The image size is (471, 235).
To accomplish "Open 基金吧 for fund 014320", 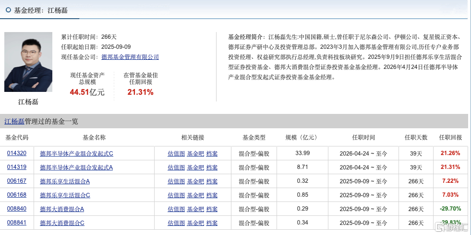I will [195, 154].
